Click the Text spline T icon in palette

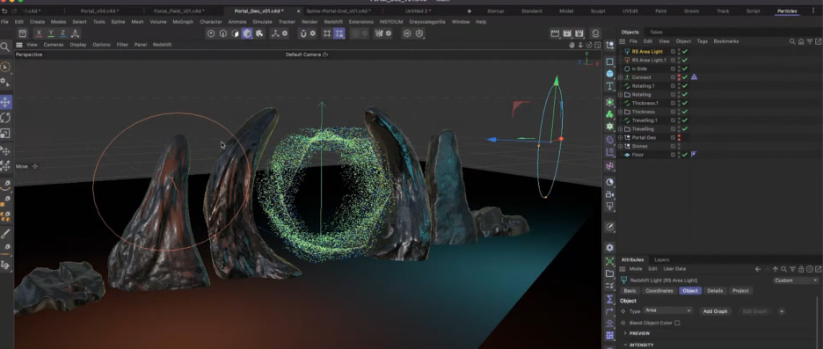pyautogui.click(x=609, y=86)
